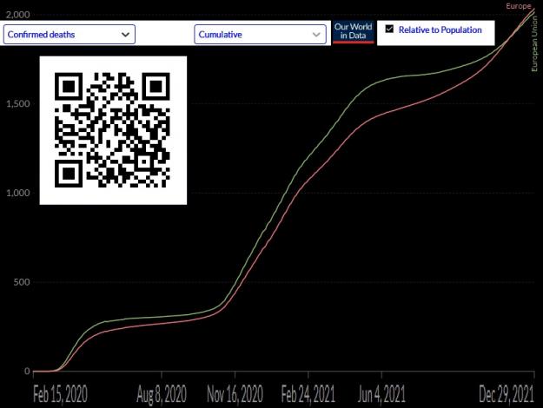Click the 500 y-axis value
Image resolution: width=543 pixels, height=408 pixels.
point(22,282)
